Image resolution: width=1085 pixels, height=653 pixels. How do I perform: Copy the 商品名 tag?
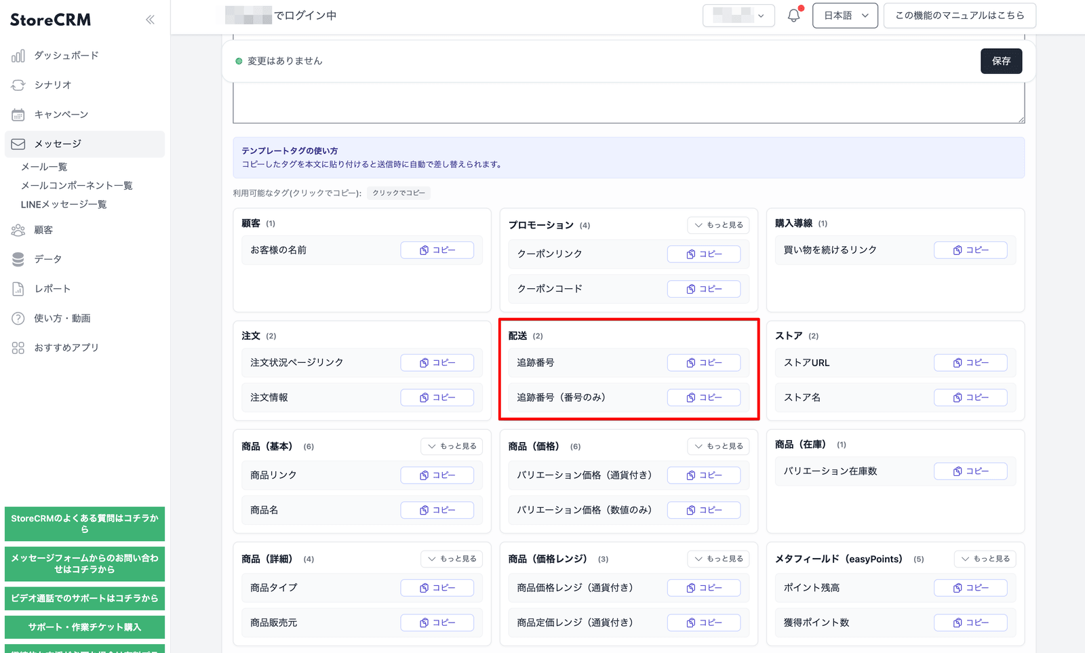click(437, 510)
